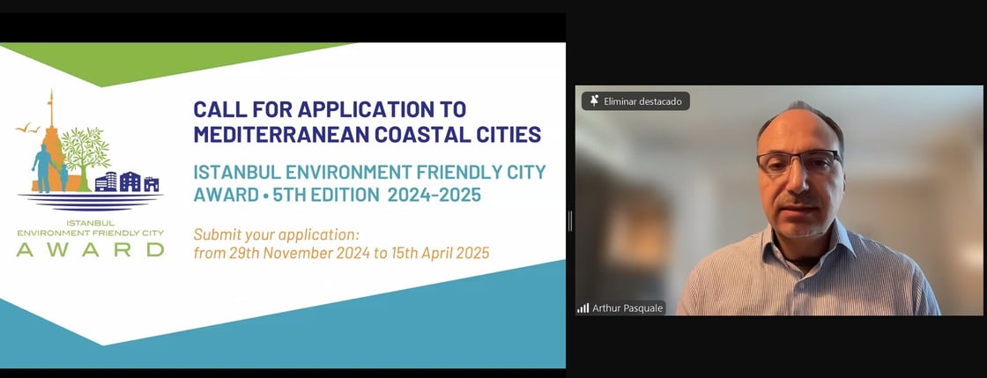
Task: Click the flying birds in the logo
Action: pyautogui.click(x=27, y=129)
